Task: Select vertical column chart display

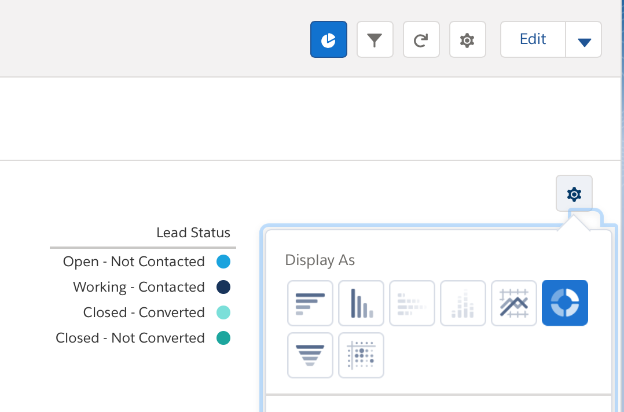Action: [x=361, y=303]
